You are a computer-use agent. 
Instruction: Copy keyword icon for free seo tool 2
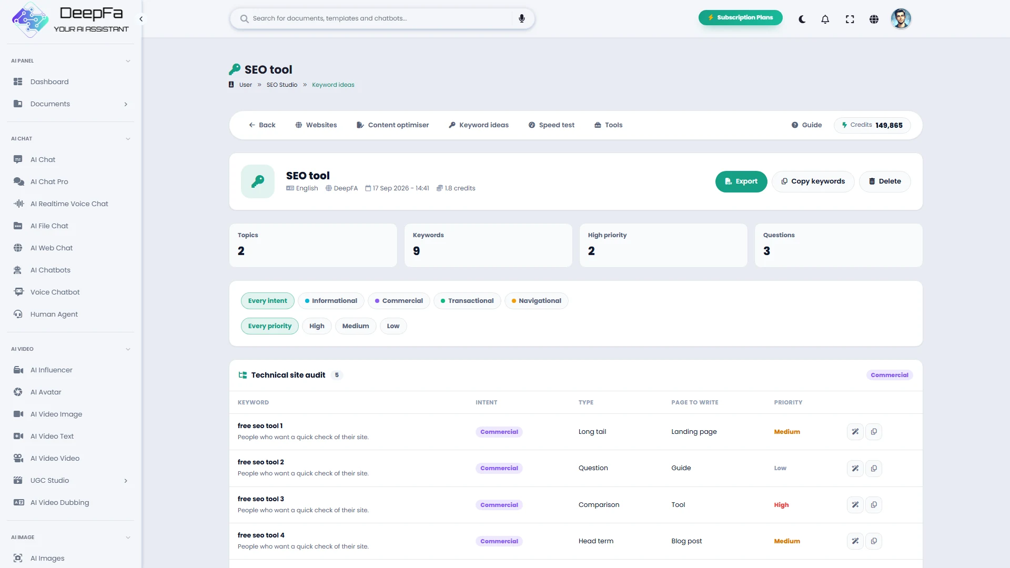[x=874, y=468]
